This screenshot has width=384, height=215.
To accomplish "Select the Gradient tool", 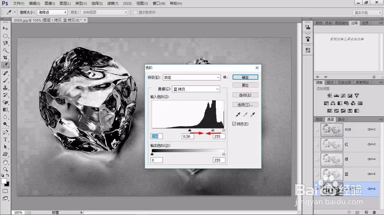I will (x=5, y=109).
